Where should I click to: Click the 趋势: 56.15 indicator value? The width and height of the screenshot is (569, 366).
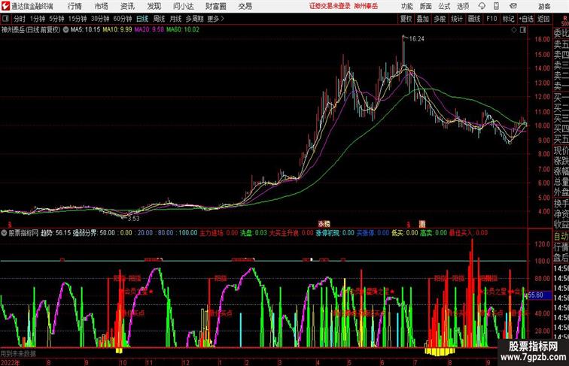[x=56, y=233]
